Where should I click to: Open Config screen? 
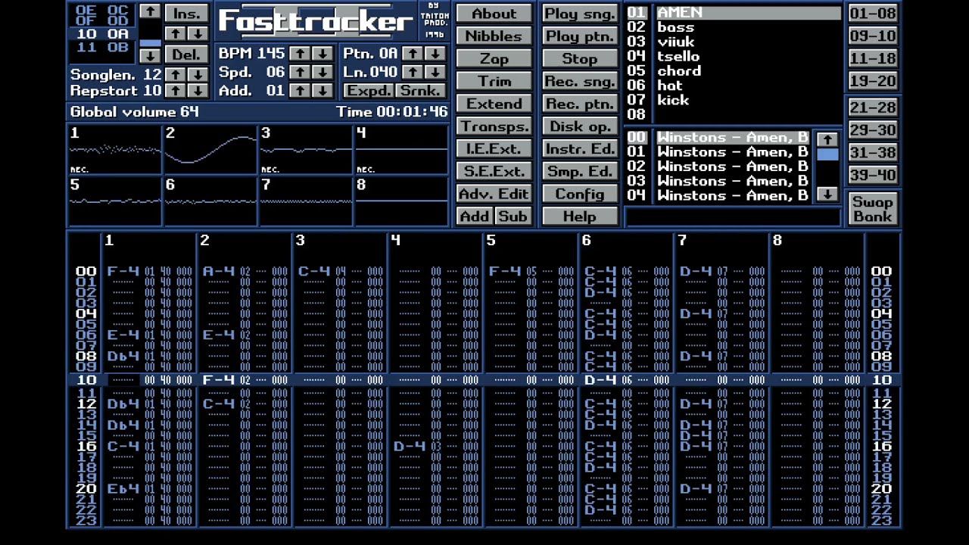pos(580,194)
